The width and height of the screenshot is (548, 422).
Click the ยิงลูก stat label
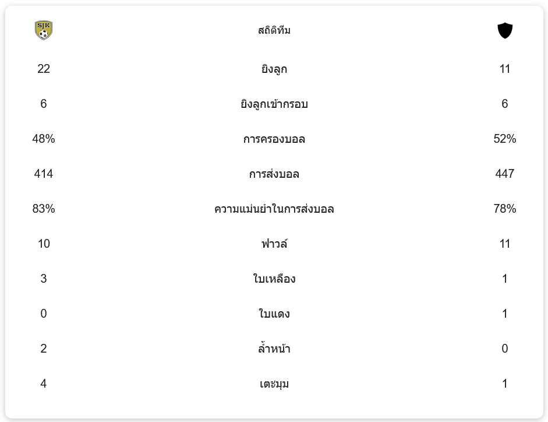[x=274, y=69]
